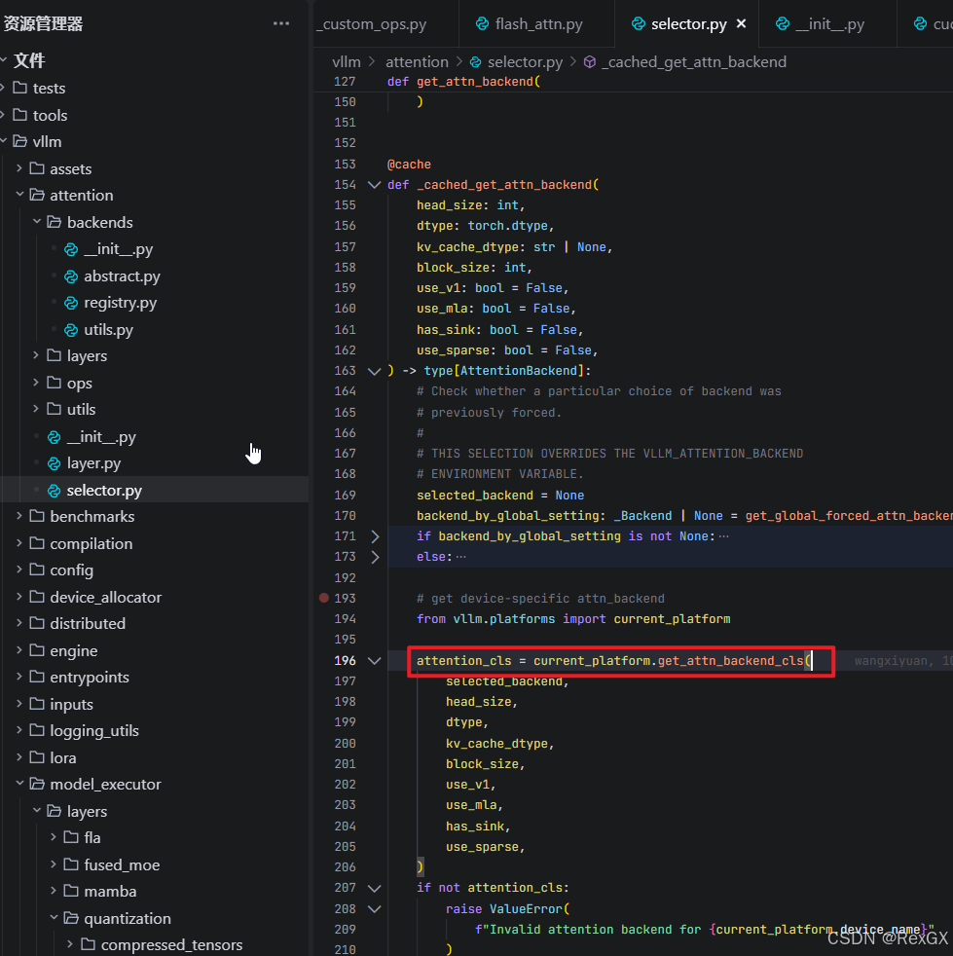Unfold the collapsed else block at line 173
The height and width of the screenshot is (956, 953).
coord(375,557)
